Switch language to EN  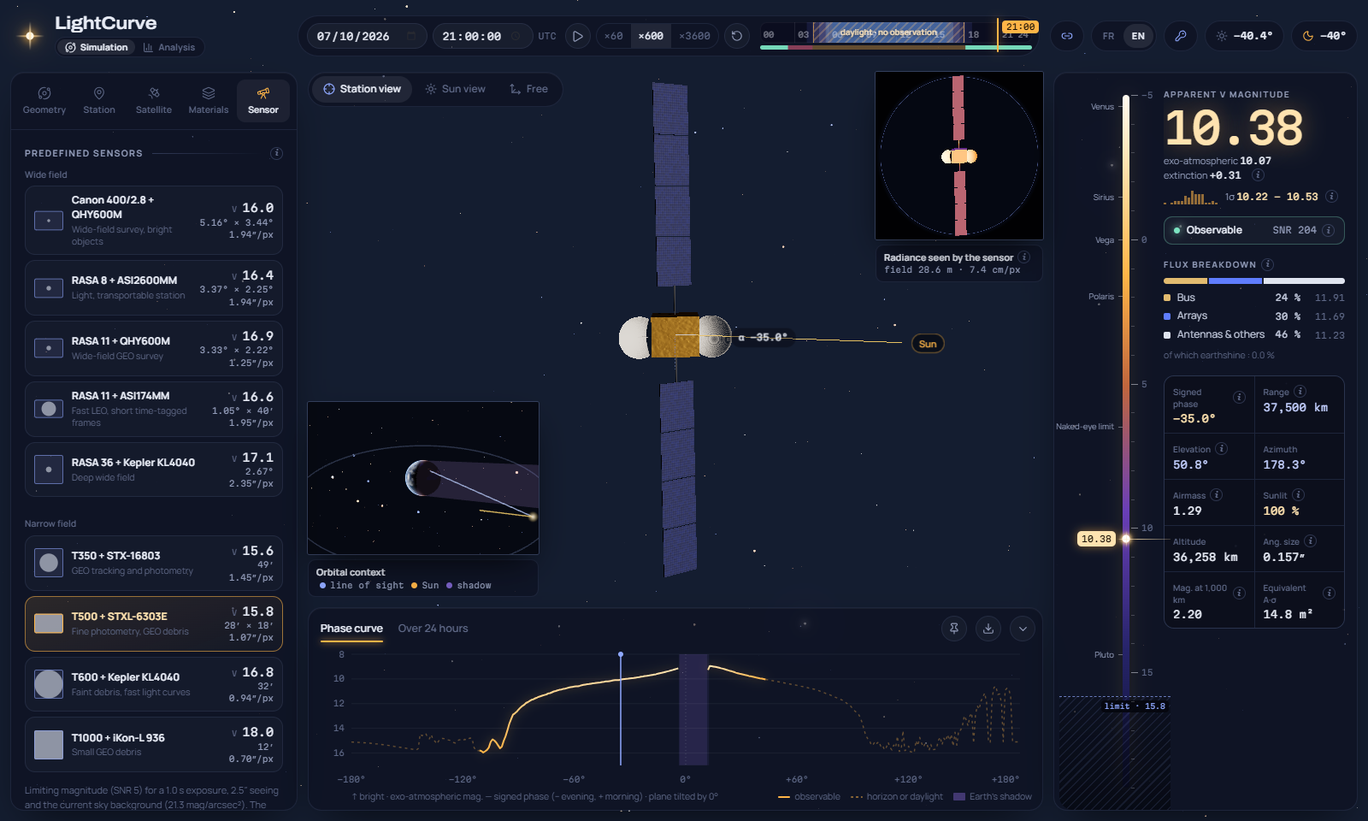pos(1138,36)
